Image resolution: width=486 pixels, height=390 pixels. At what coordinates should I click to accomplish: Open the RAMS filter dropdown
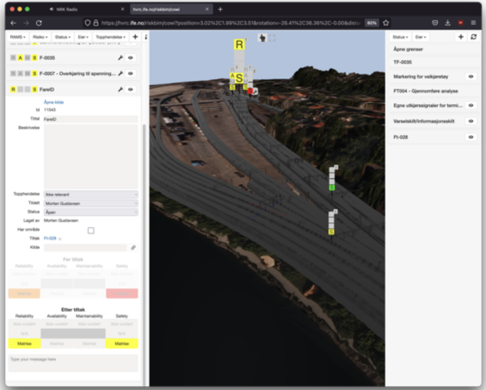(18, 37)
